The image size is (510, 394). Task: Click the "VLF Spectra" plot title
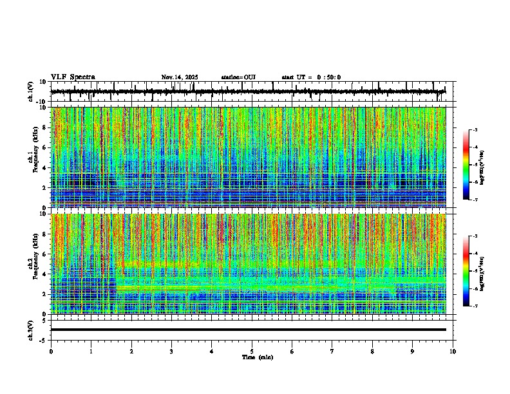click(x=73, y=77)
